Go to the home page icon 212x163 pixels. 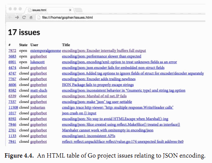[31, 18]
